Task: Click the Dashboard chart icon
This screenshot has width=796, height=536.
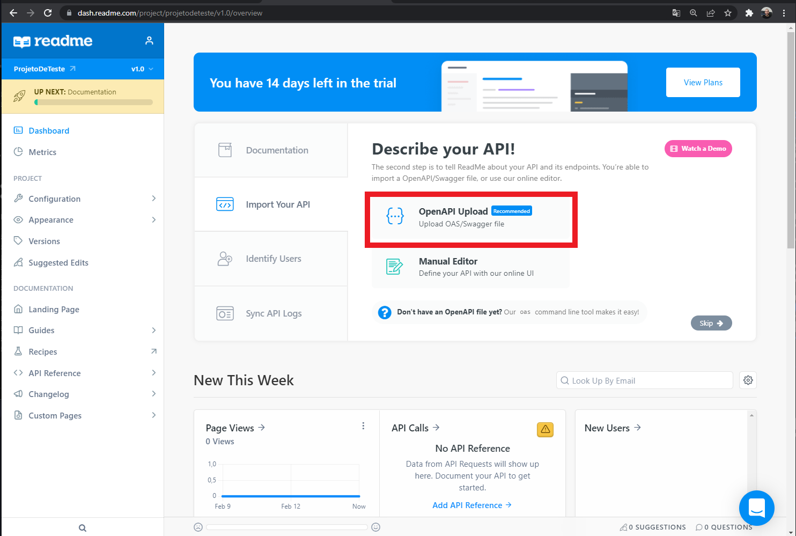Action: pos(18,130)
